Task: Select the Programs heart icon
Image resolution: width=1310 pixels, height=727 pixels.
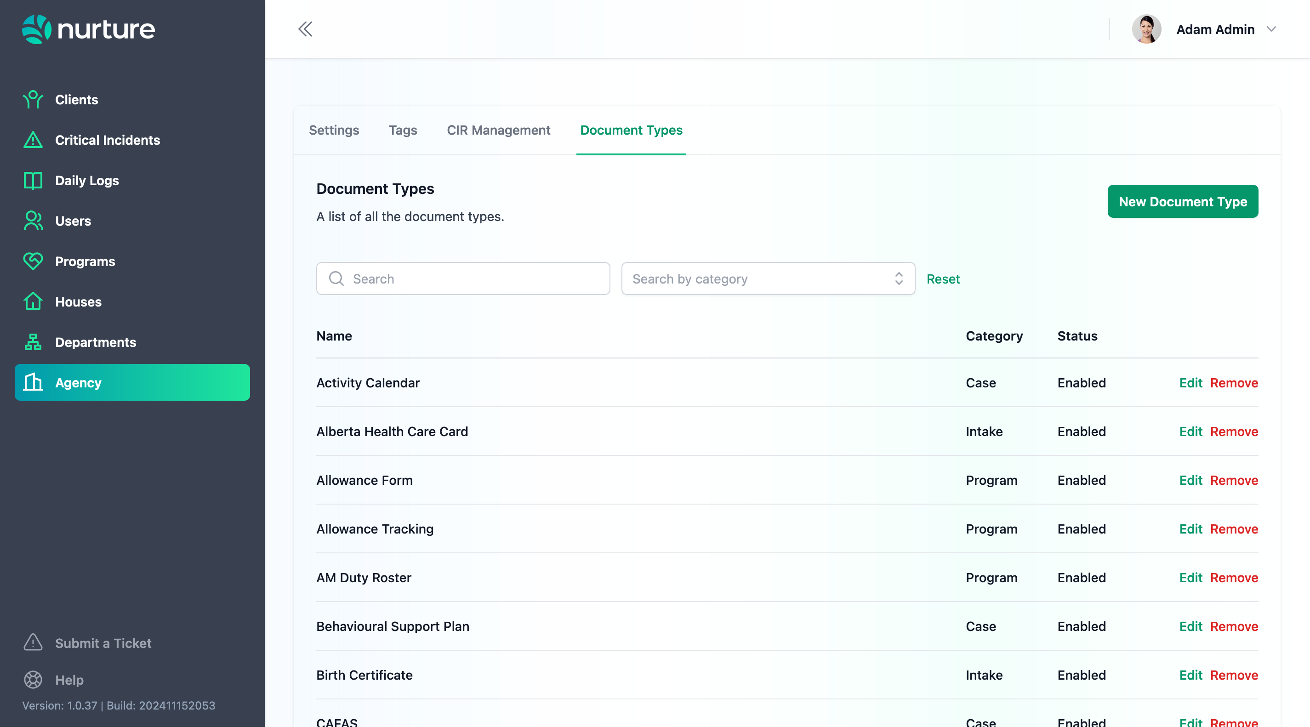Action: click(33, 261)
